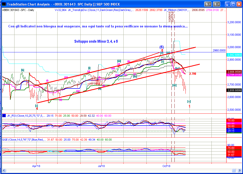
Task: Close the Chart Analysis window
Action: tap(239, 4)
